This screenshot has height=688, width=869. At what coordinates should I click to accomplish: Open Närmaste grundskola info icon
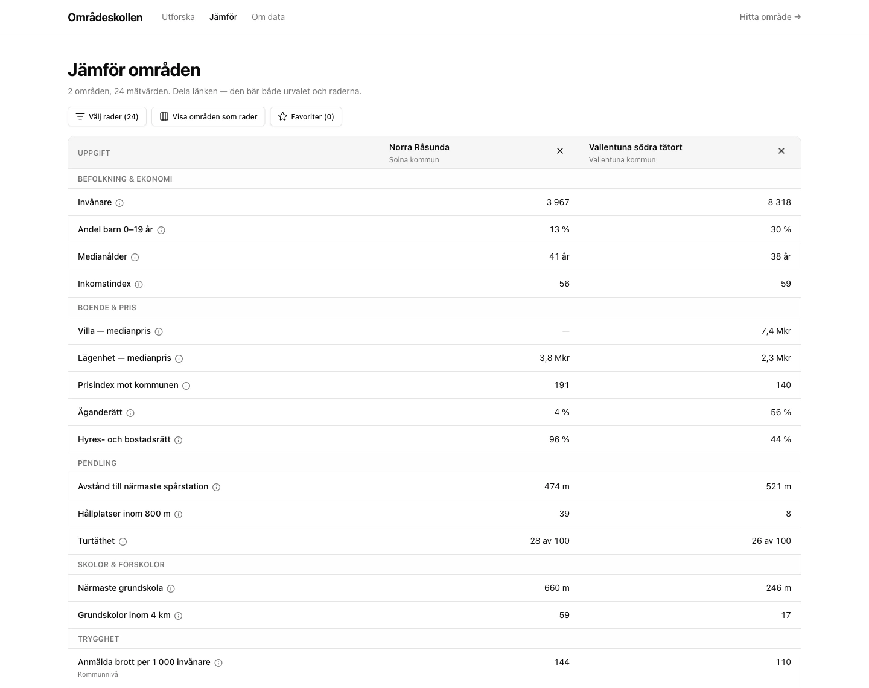[x=171, y=588]
